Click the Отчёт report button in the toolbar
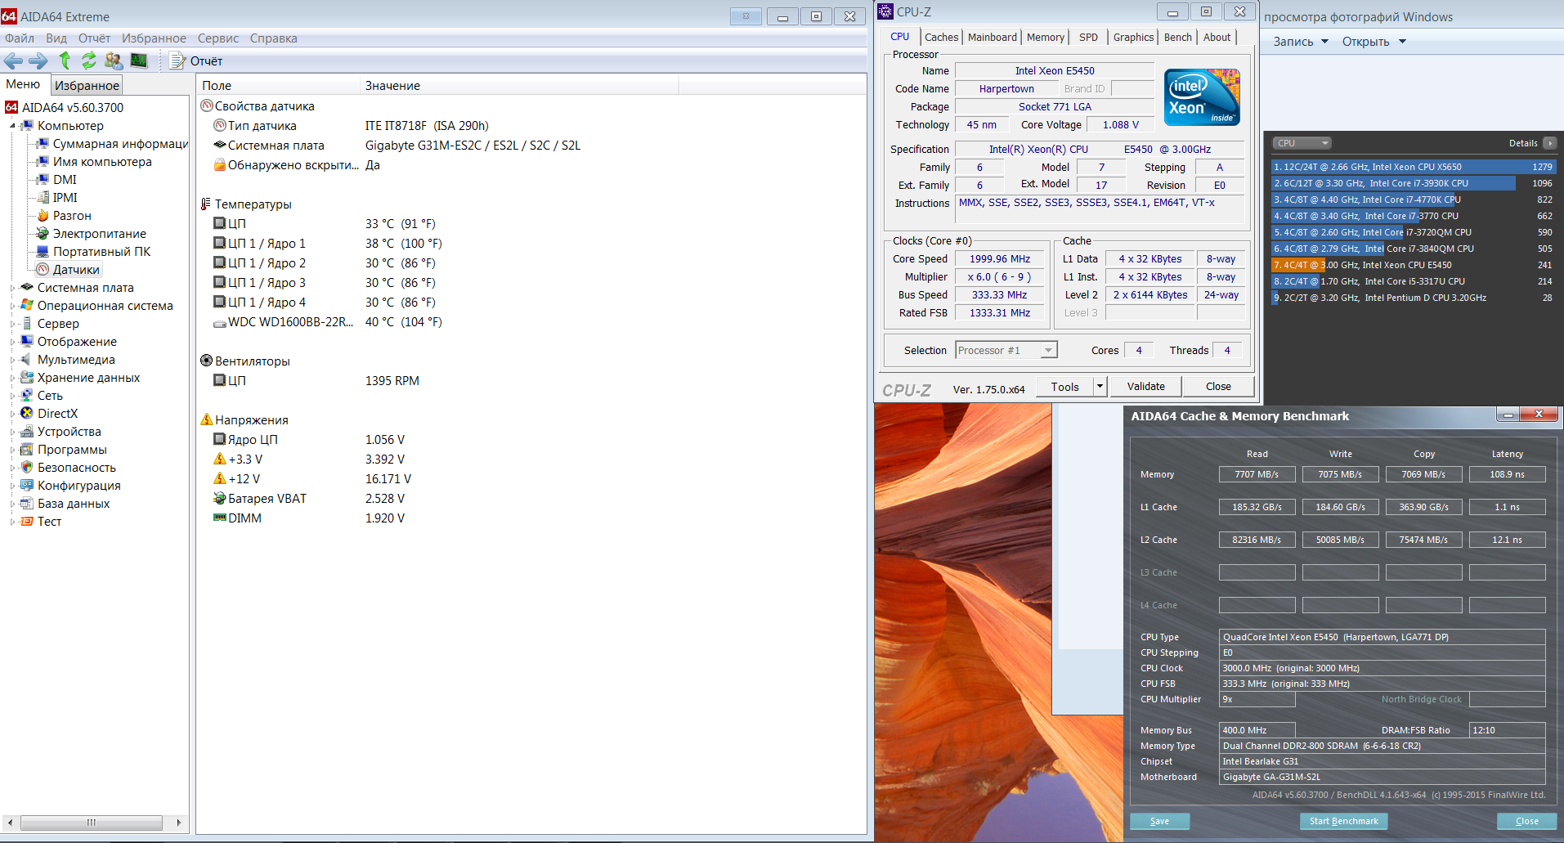The image size is (1564, 843). coord(196,61)
